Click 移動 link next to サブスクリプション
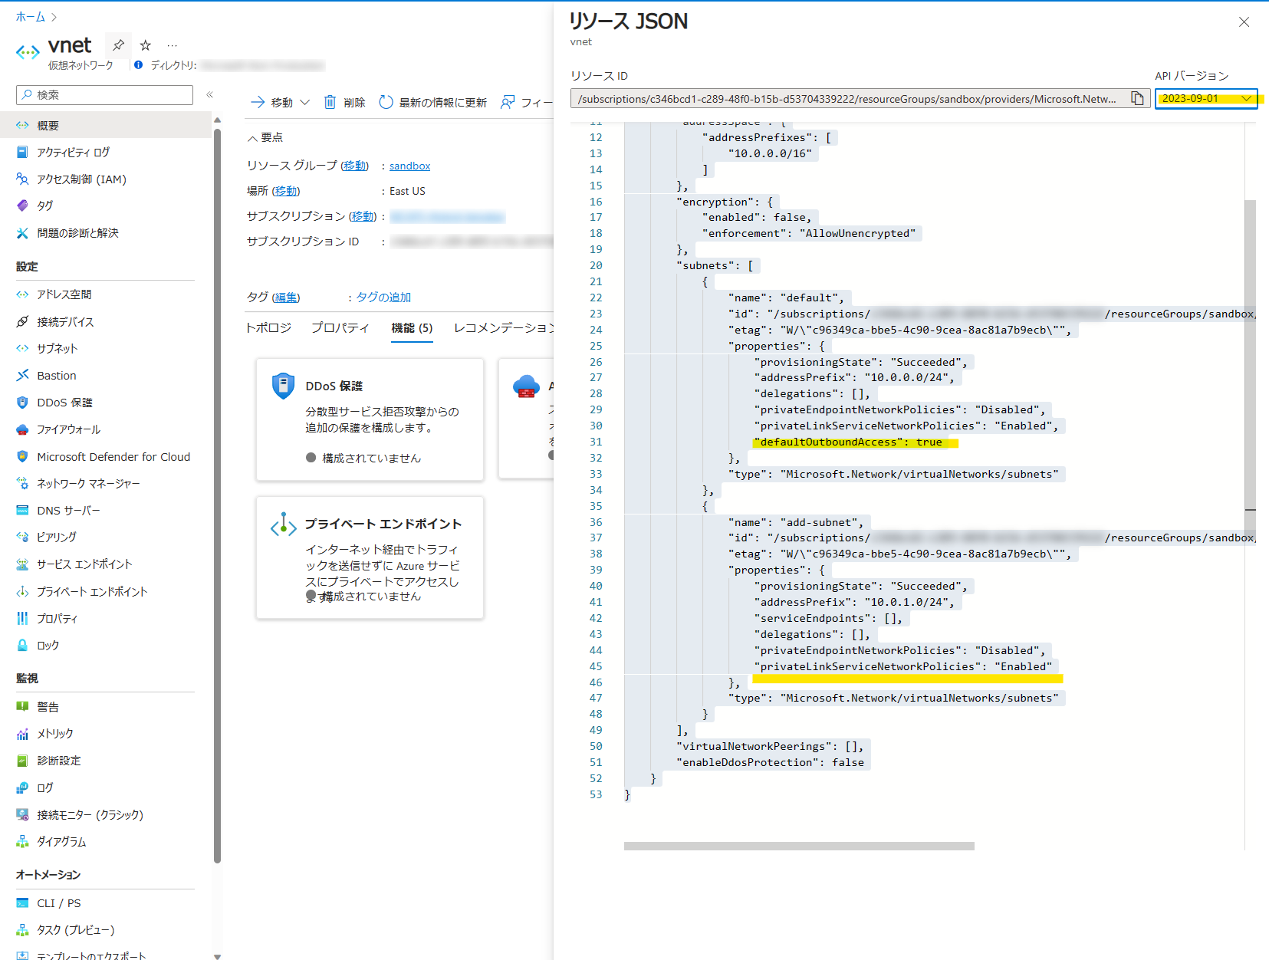The width and height of the screenshot is (1269, 960). pyautogui.click(x=363, y=216)
